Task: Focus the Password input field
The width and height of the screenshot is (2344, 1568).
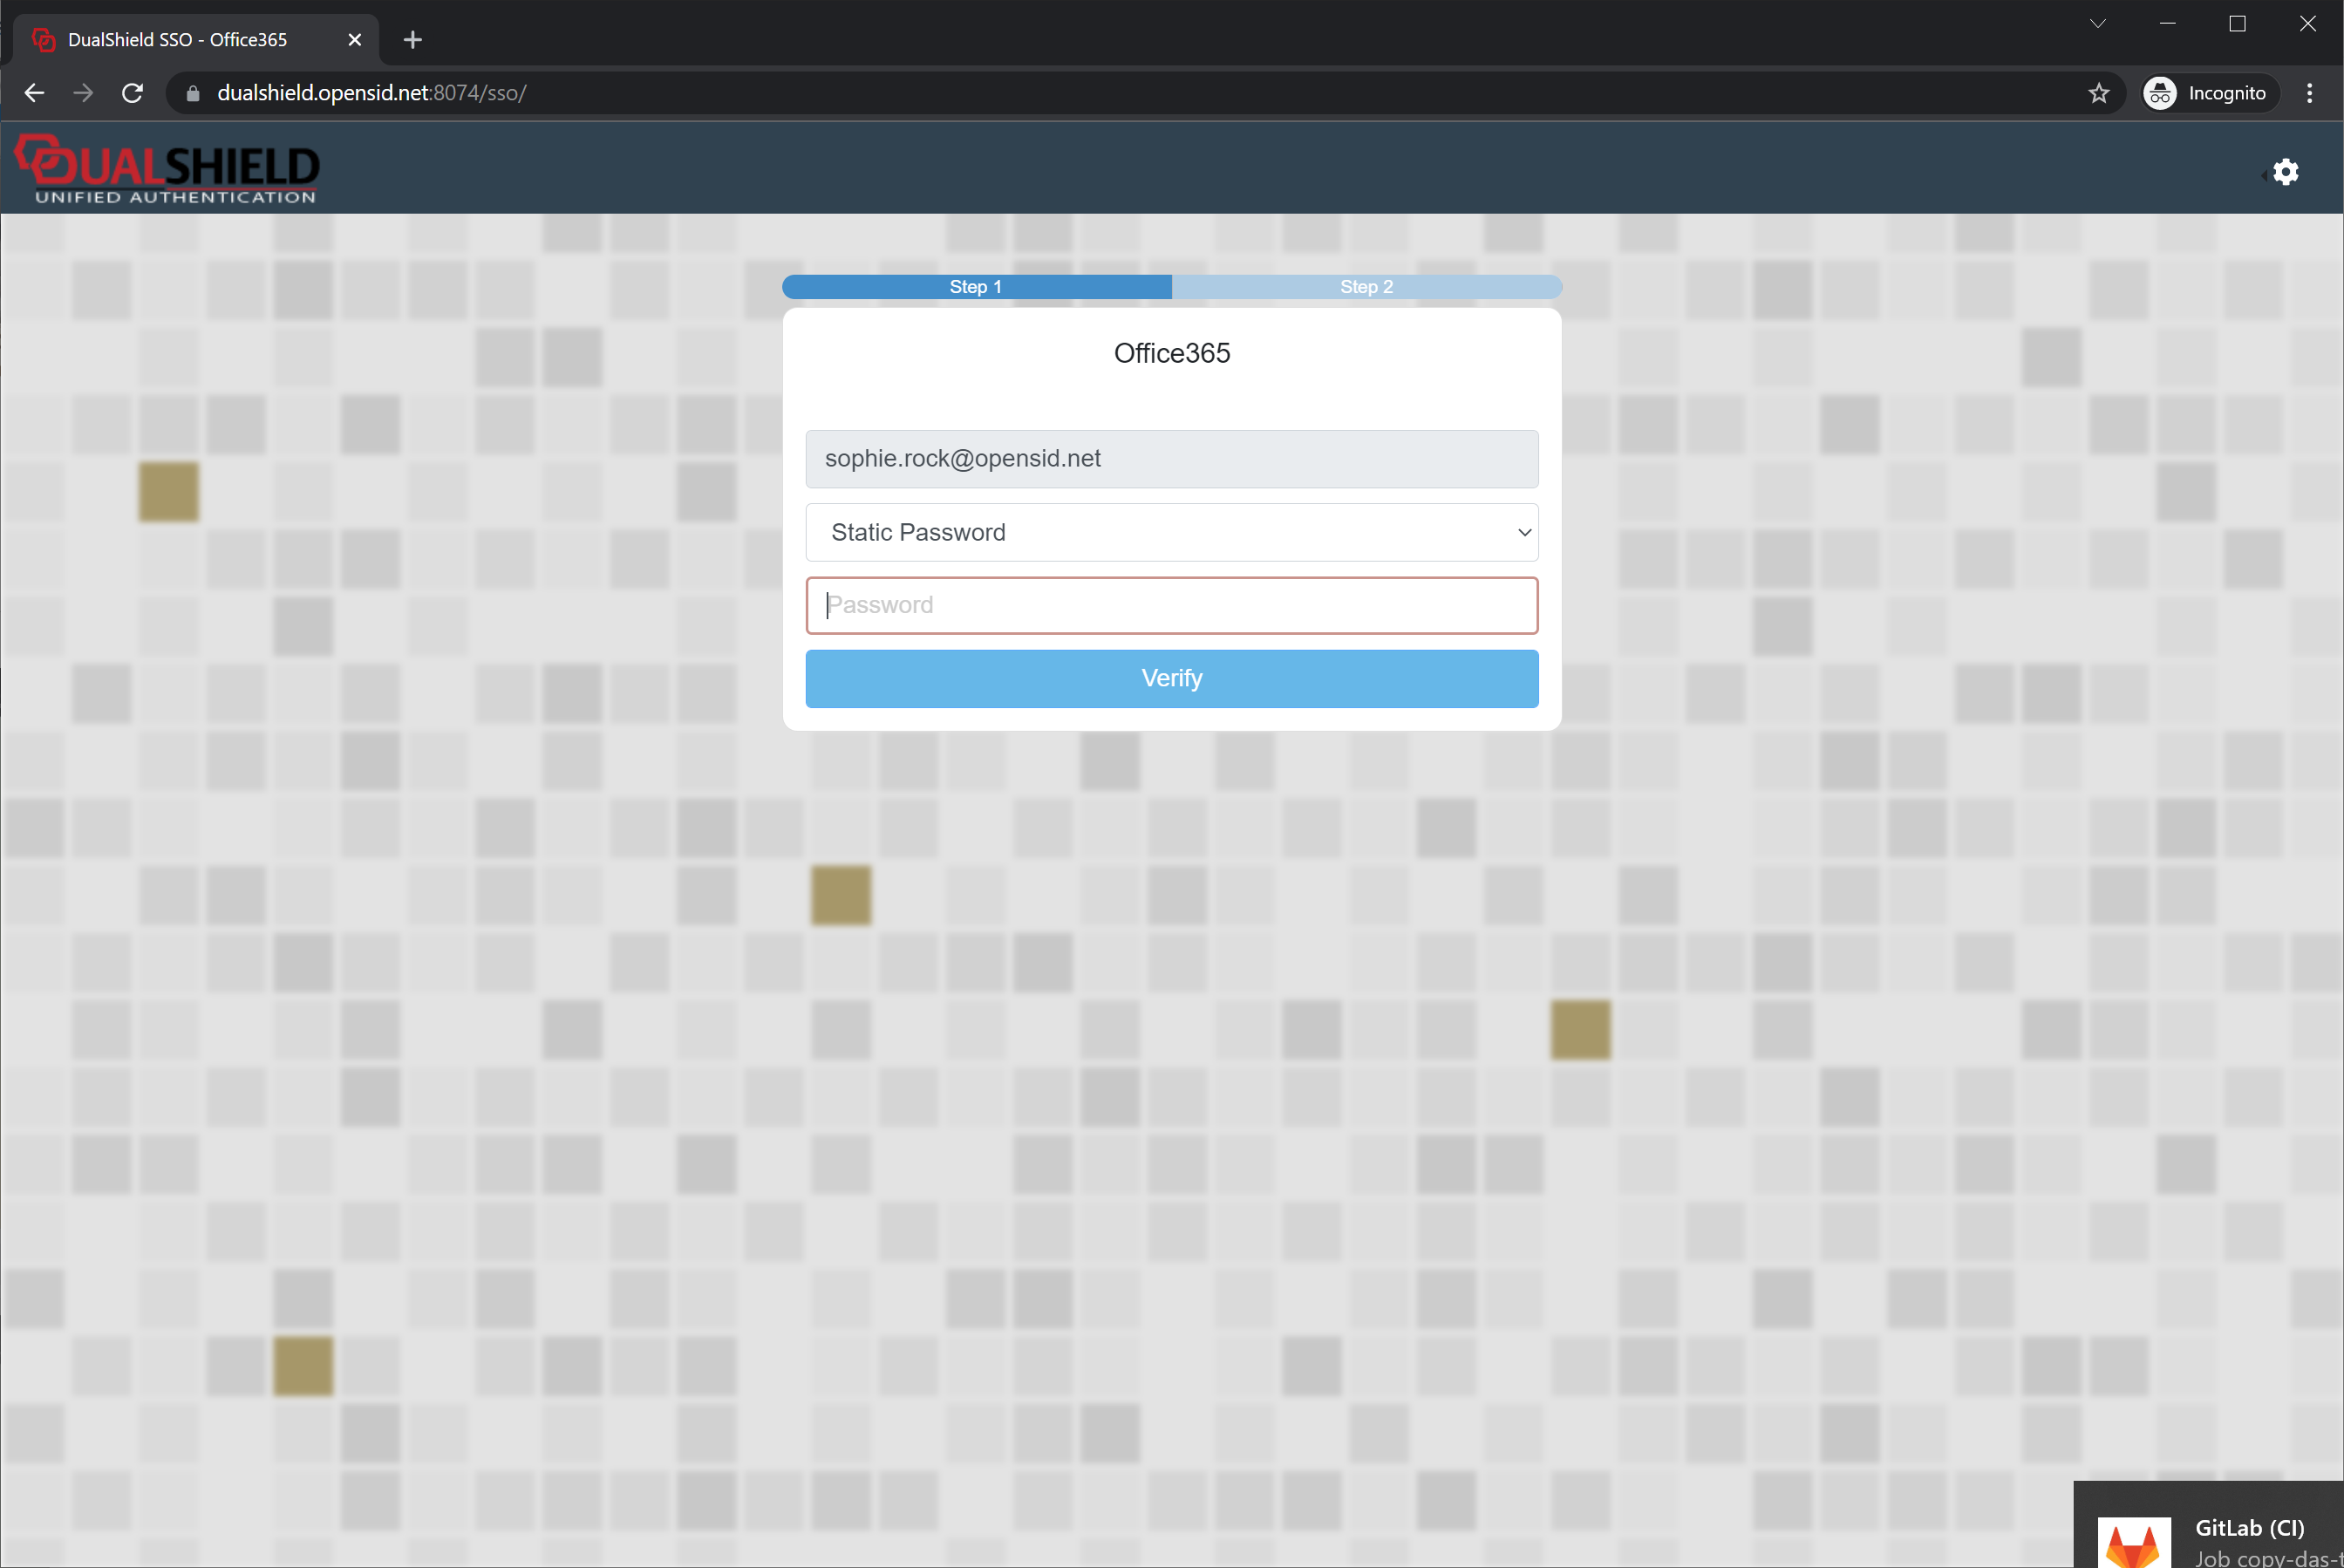Action: tap(1171, 605)
